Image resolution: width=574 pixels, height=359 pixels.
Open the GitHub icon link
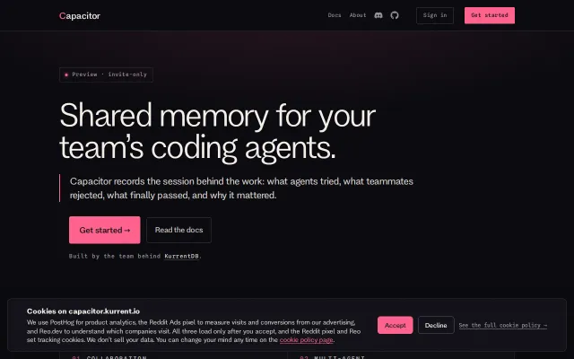(395, 15)
